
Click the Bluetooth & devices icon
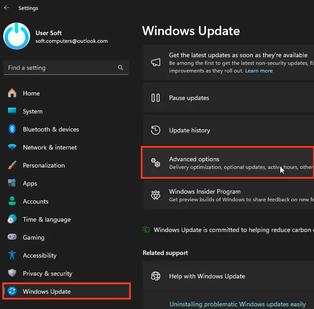12,129
